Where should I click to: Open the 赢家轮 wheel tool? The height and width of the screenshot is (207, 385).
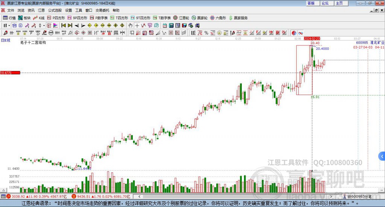click(200, 18)
